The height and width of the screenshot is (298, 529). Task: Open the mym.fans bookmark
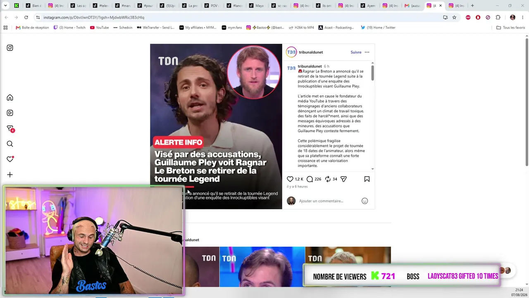tap(231, 28)
